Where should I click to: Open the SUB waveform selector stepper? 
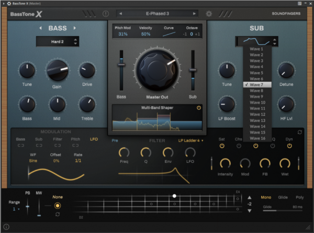coord(275,41)
